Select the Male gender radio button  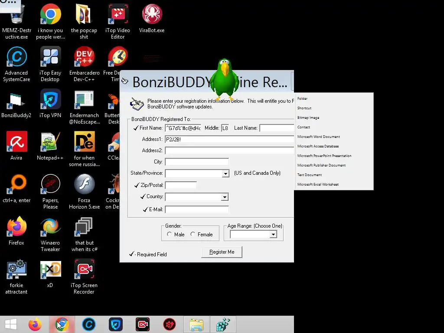170,234
